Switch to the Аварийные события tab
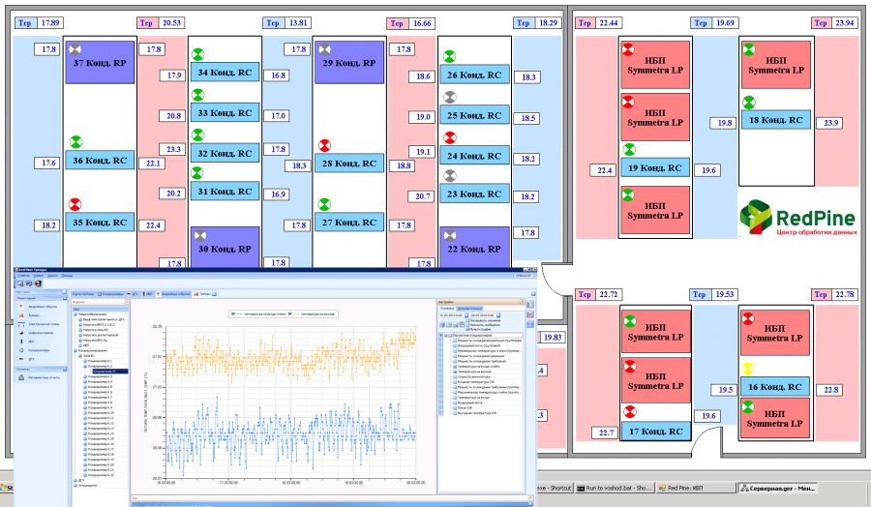The width and height of the screenshot is (871, 507). point(174,294)
